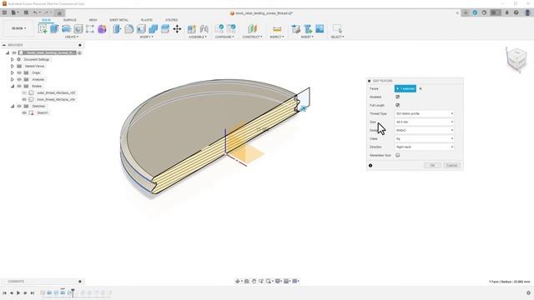Hide the inner_thread body
This screenshot has width=534, height=300.
click(x=24, y=99)
